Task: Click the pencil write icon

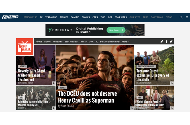Action: tap(162, 41)
